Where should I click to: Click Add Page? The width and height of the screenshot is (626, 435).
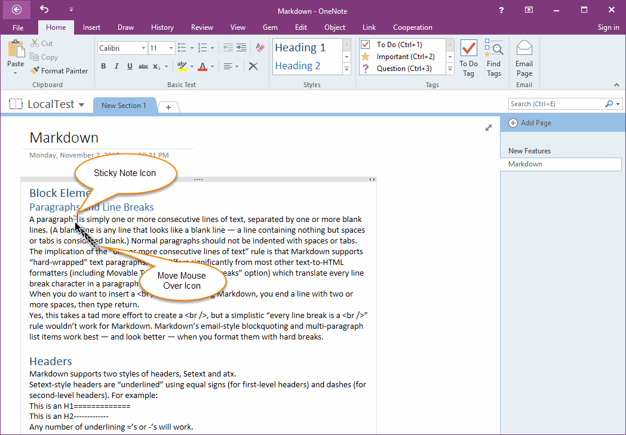530,123
